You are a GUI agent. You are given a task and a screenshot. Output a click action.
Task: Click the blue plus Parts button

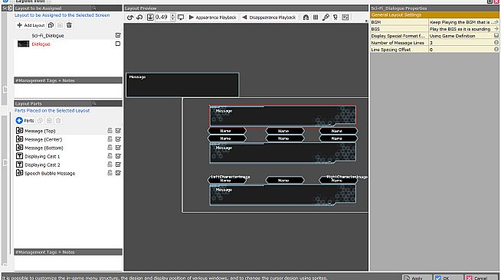[x=25, y=121]
